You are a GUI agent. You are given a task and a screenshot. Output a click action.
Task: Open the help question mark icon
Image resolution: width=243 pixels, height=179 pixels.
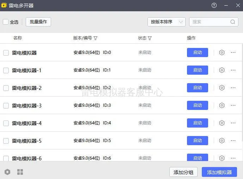[214, 5]
